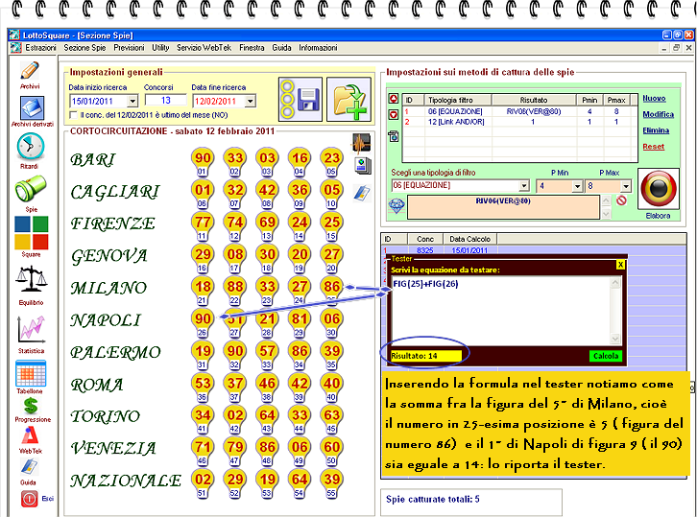The image size is (697, 517).
Task: Click the red prohibited icon near equation
Action: click(x=621, y=200)
